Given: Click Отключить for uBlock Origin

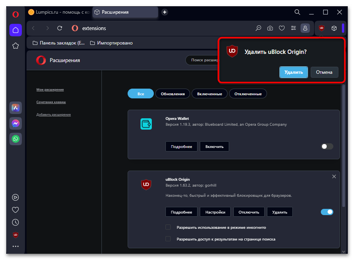Looking at the screenshot, I should point(249,212).
